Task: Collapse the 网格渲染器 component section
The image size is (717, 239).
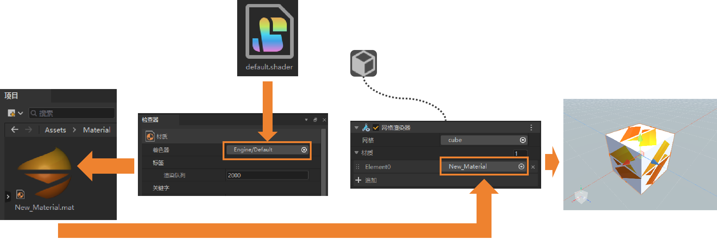Action: (356, 128)
